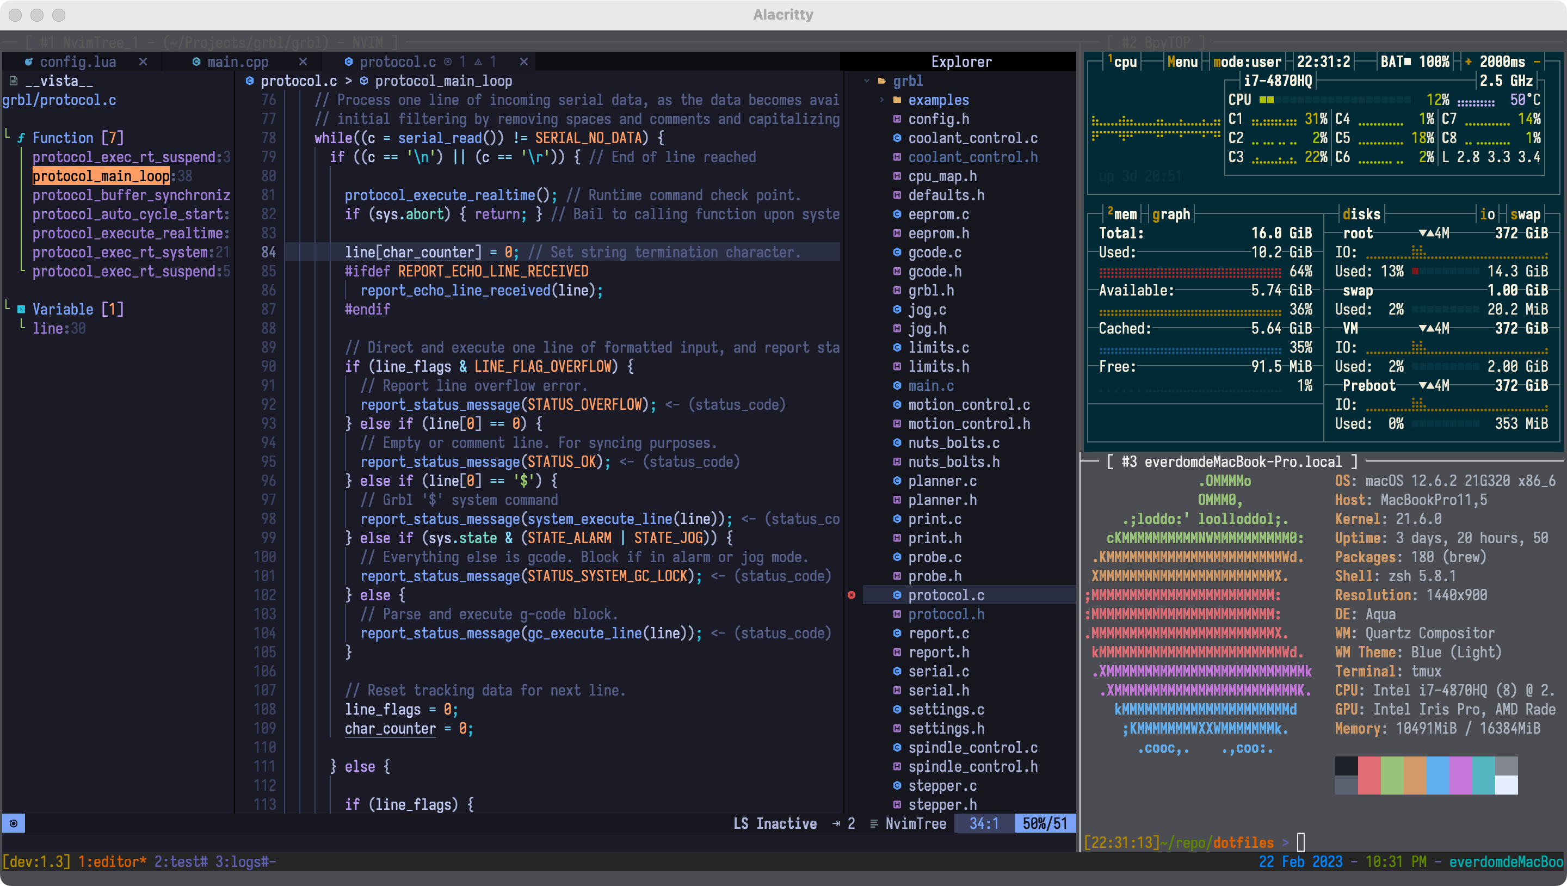Toggle the io view in disks
1567x886 pixels.
pos(1488,214)
